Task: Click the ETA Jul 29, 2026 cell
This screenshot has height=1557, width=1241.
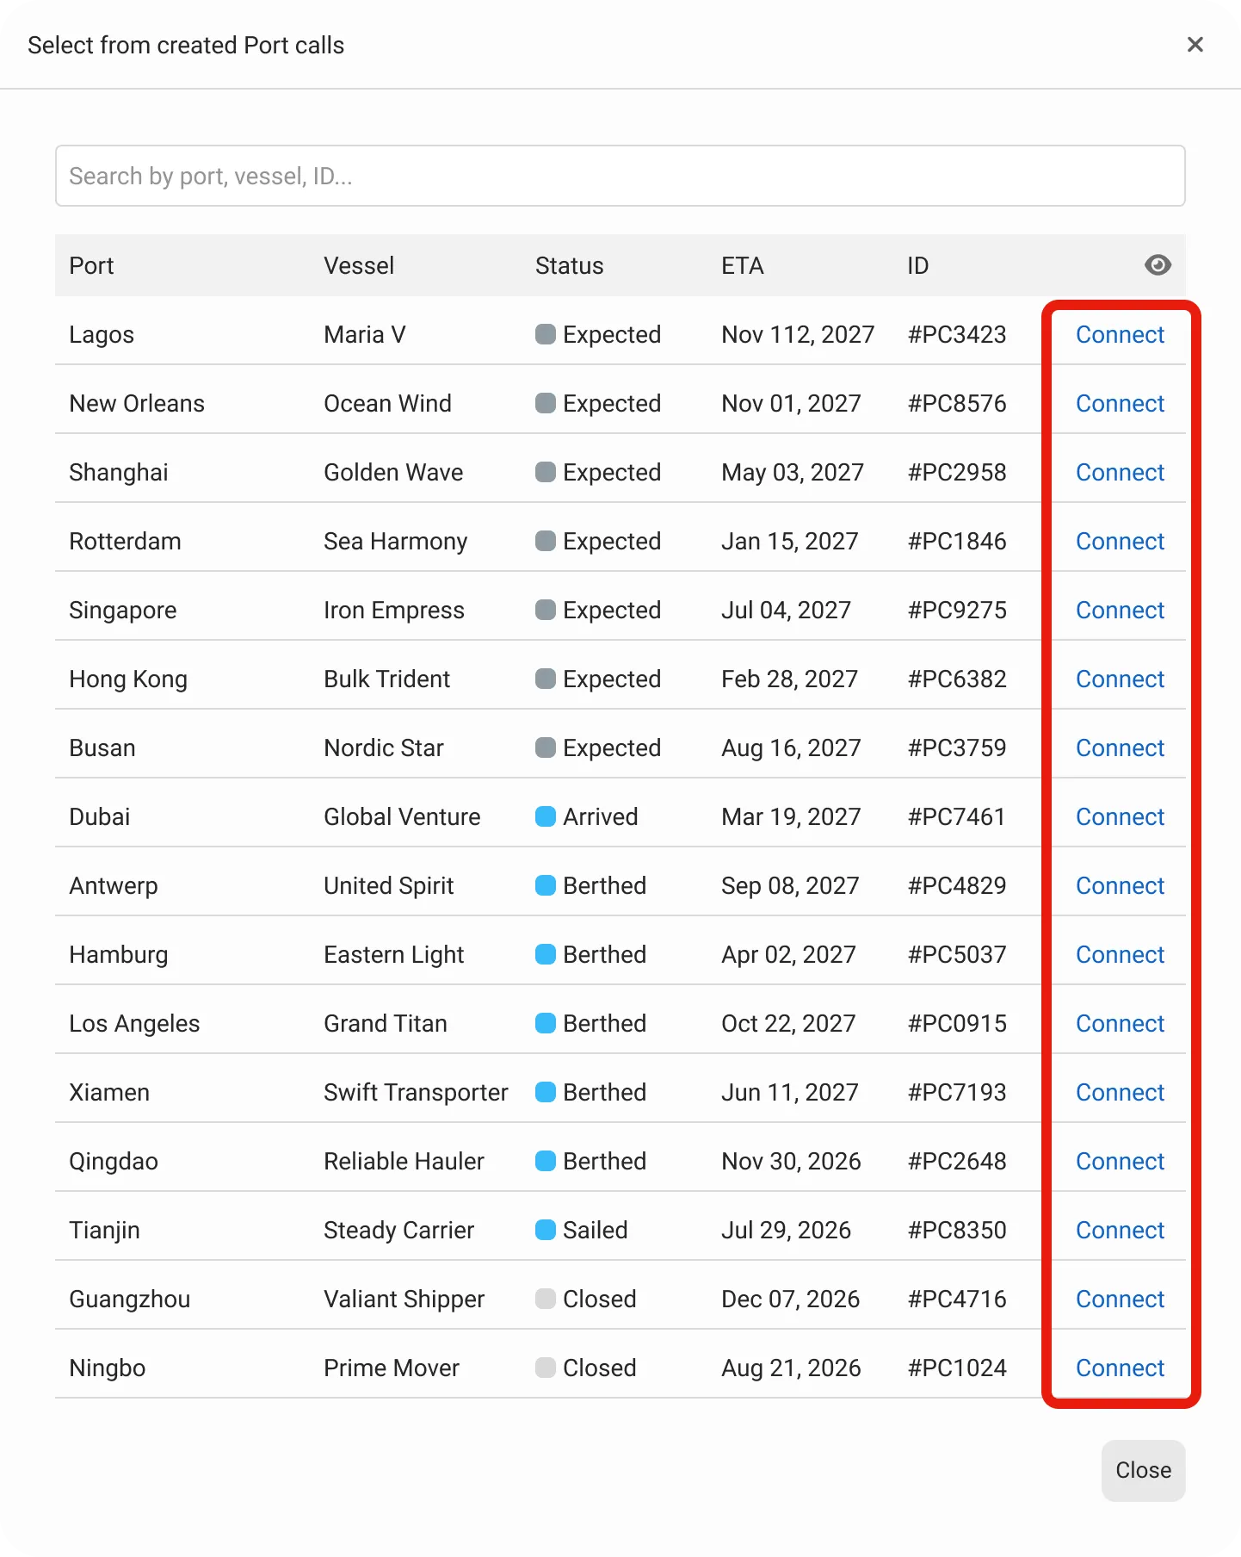Action: click(786, 1230)
